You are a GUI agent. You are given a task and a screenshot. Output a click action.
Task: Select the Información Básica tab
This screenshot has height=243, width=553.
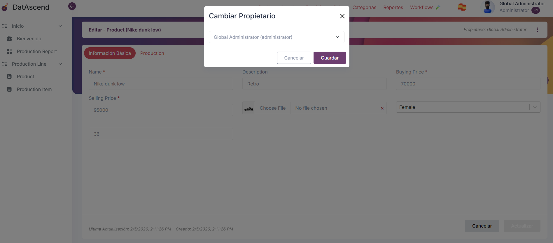[x=110, y=53]
